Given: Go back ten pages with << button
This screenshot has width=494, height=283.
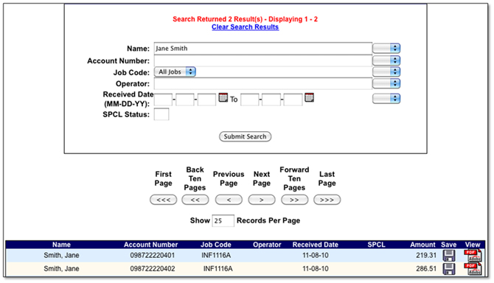Looking at the screenshot, I should pos(195,200).
